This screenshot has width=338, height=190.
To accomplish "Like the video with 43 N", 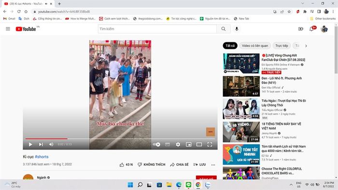I will click(x=126, y=164).
